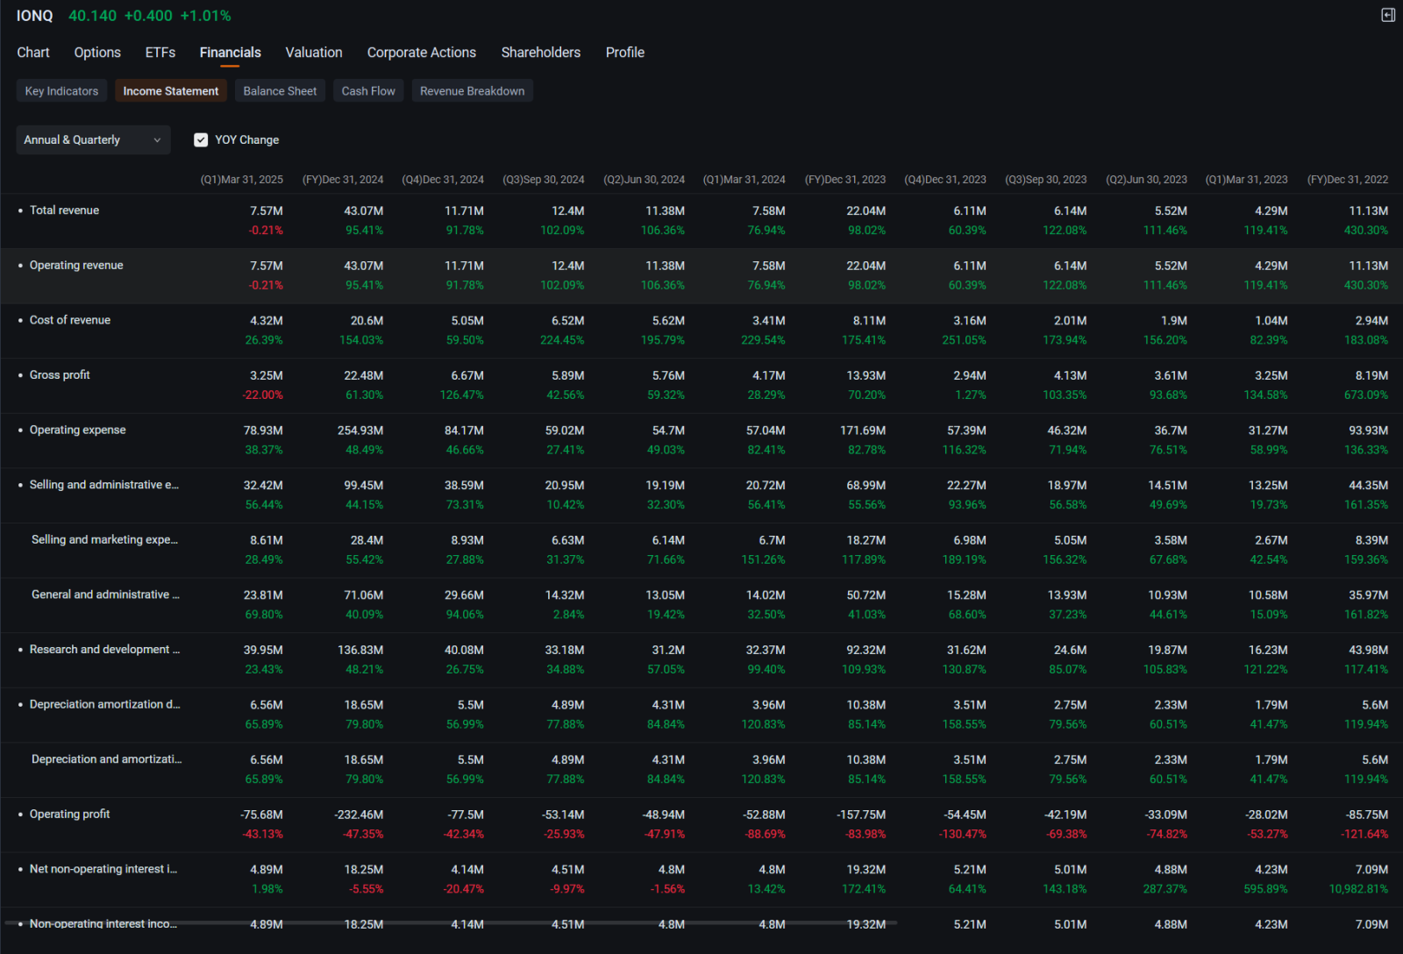Image resolution: width=1403 pixels, height=954 pixels.
Task: Click the 40.140 stock price
Action: tap(92, 16)
